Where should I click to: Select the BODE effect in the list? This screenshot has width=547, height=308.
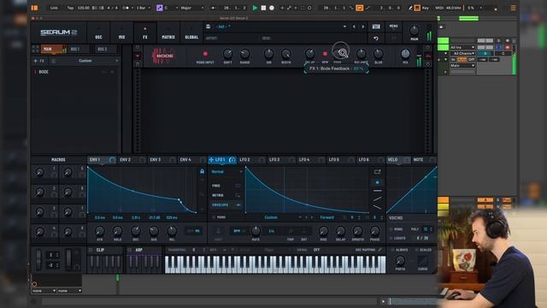(x=44, y=72)
